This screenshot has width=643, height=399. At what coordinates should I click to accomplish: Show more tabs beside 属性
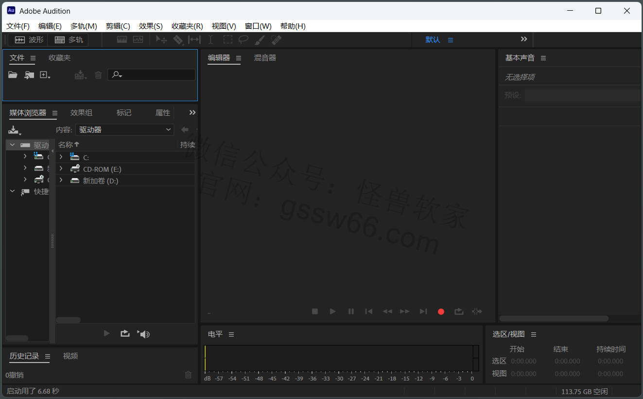click(192, 112)
